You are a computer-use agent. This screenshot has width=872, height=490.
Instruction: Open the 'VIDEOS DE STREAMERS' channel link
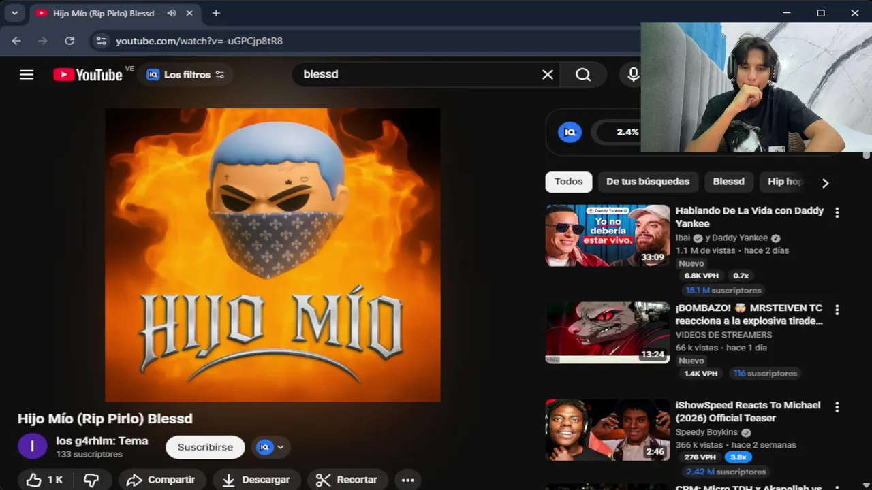723,335
